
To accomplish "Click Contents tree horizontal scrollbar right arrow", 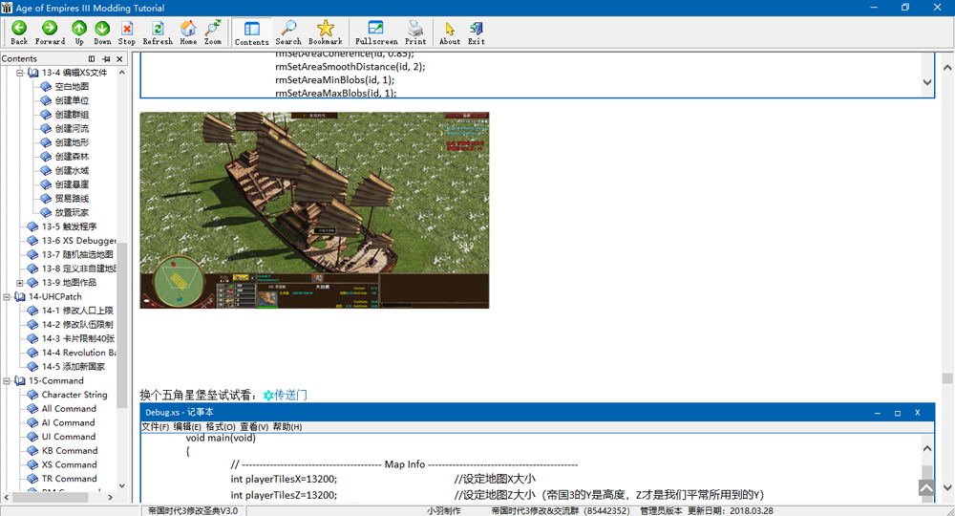I will 110,498.
